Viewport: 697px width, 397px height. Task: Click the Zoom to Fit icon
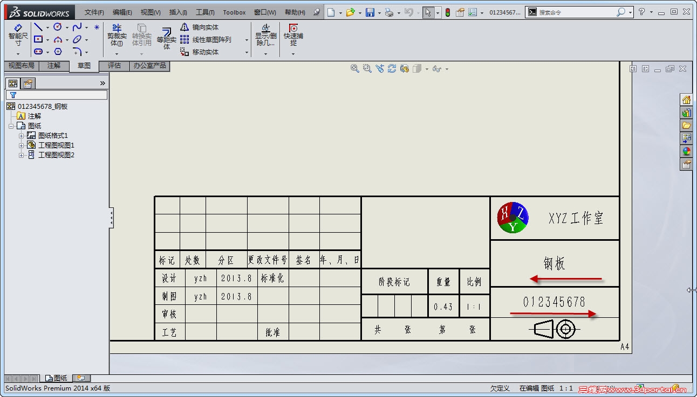[x=354, y=68]
